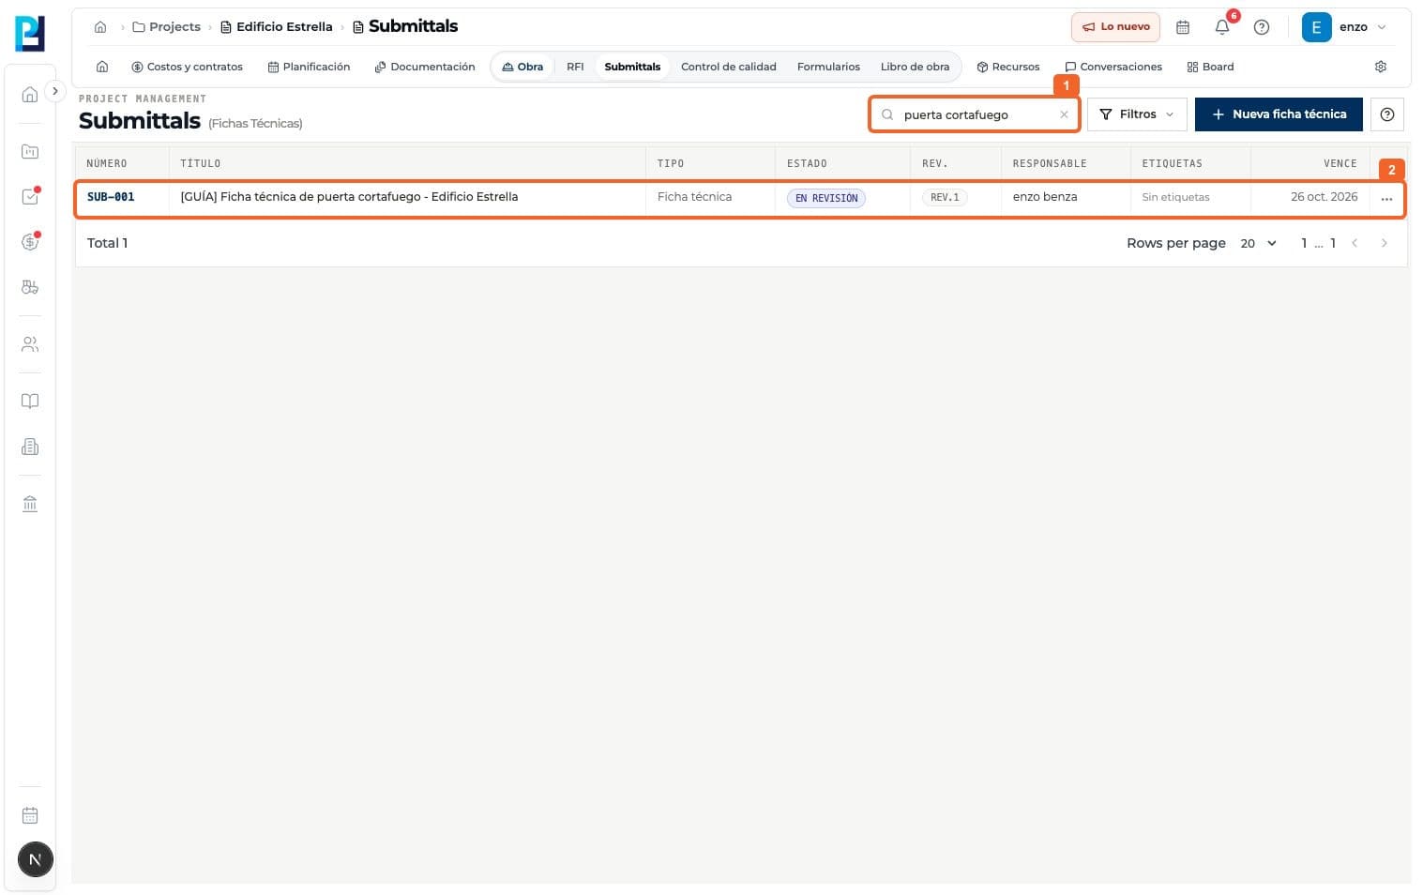
Task: Click the app logo at top left
Action: click(x=30, y=34)
